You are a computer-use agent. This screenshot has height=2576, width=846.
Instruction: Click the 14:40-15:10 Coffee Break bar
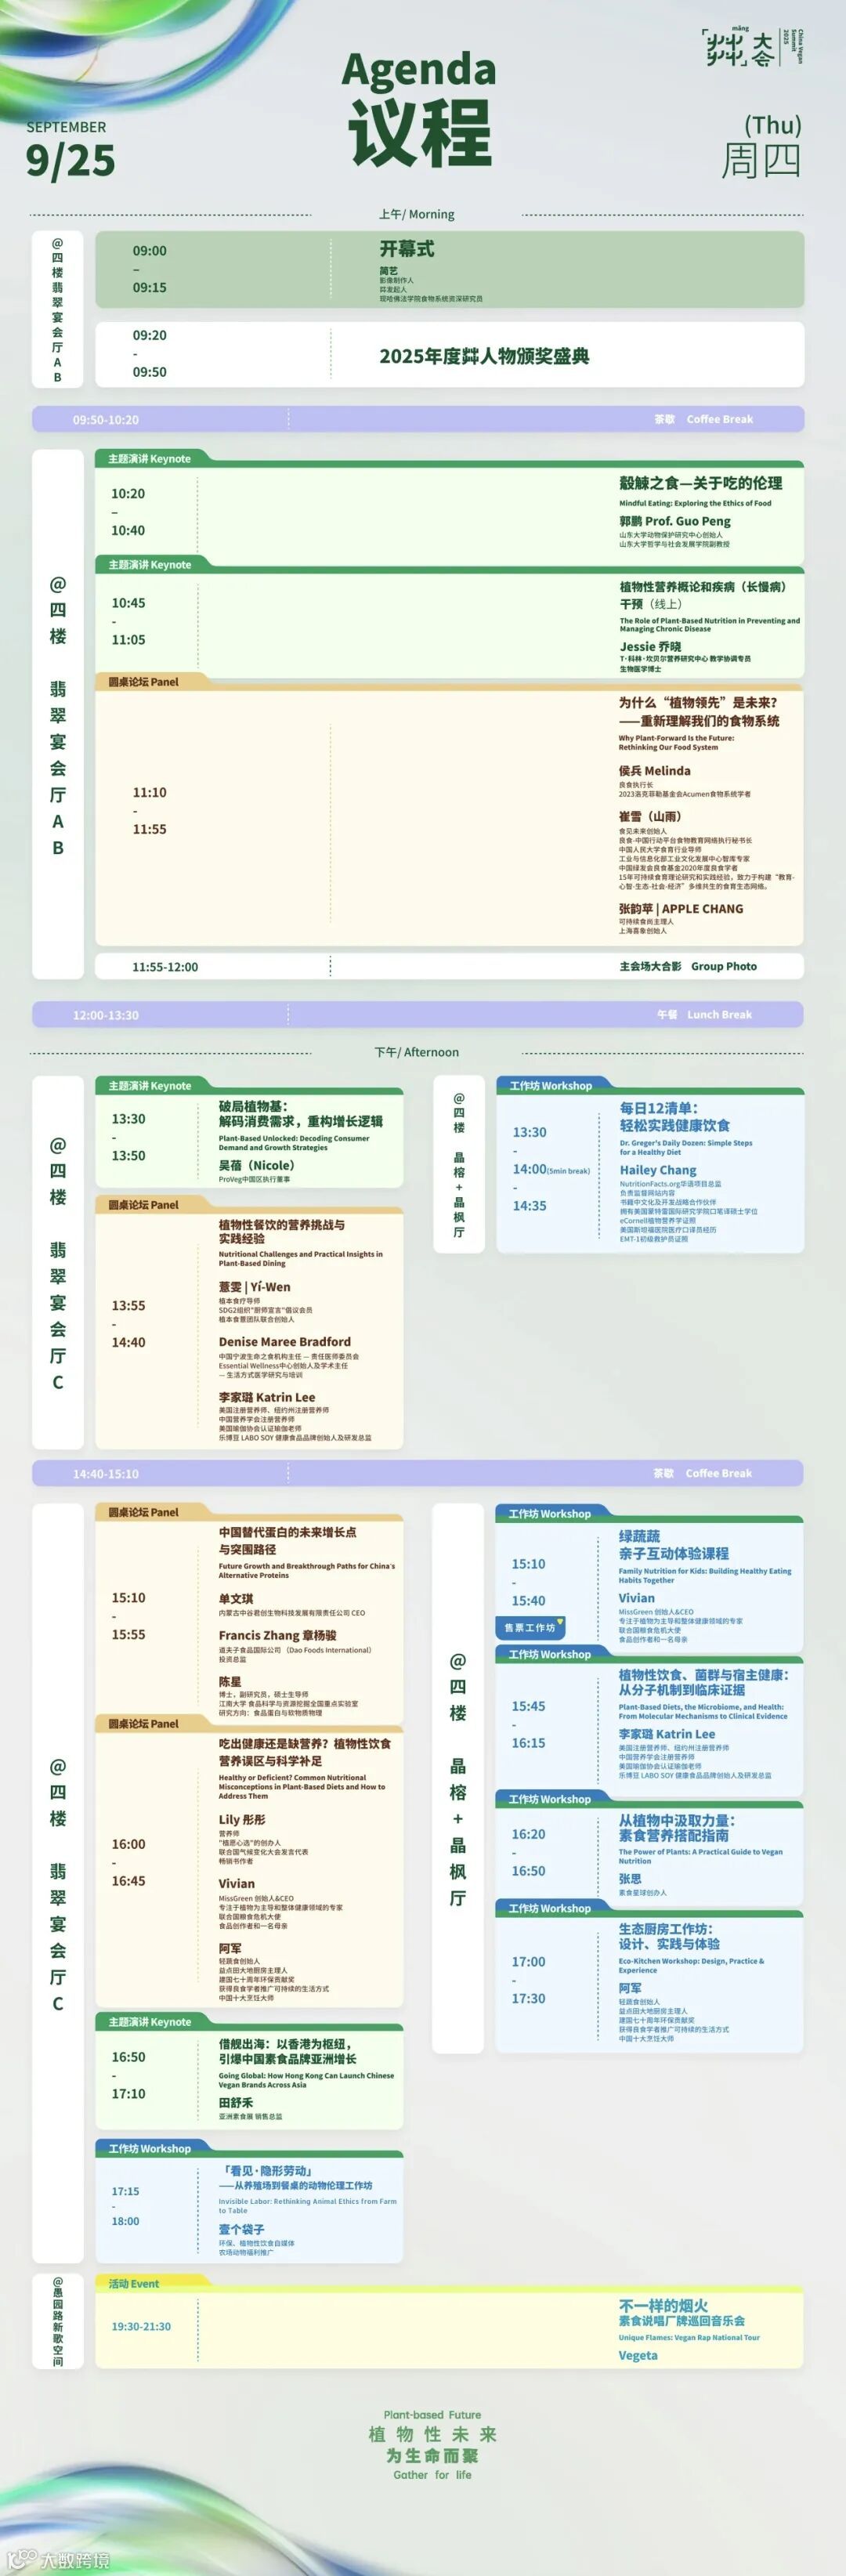tap(418, 1473)
